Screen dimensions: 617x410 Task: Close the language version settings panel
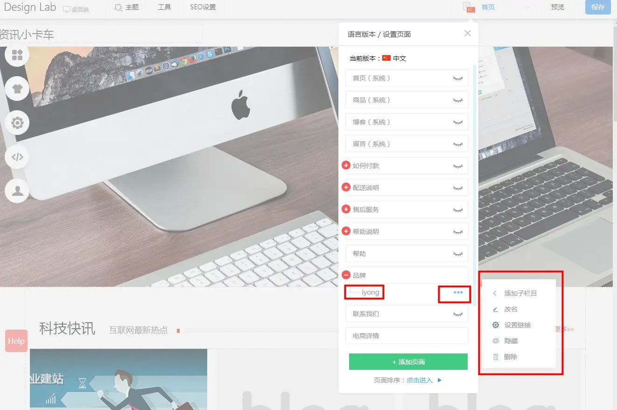point(467,33)
